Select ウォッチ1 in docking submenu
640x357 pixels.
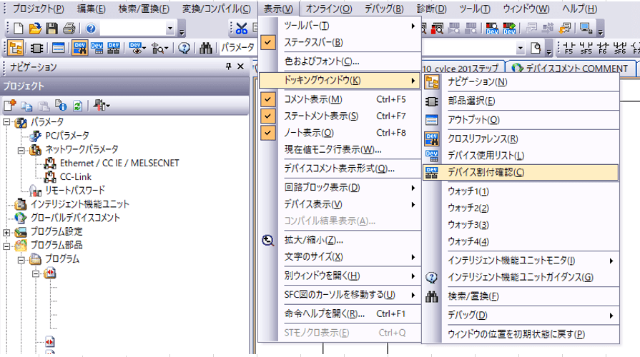(x=521, y=191)
